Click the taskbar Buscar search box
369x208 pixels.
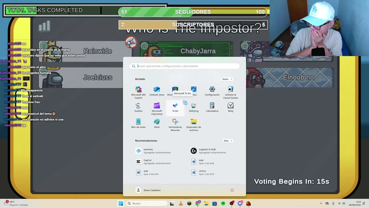click(x=146, y=203)
